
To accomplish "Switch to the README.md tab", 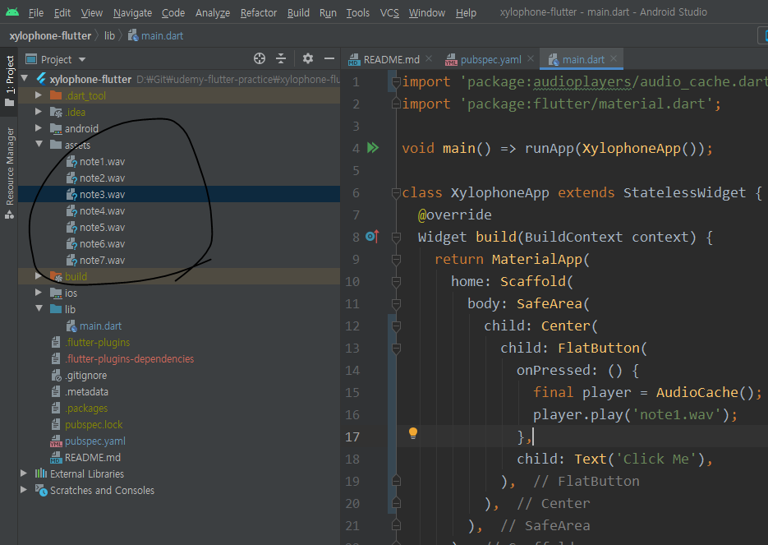I will pos(391,59).
